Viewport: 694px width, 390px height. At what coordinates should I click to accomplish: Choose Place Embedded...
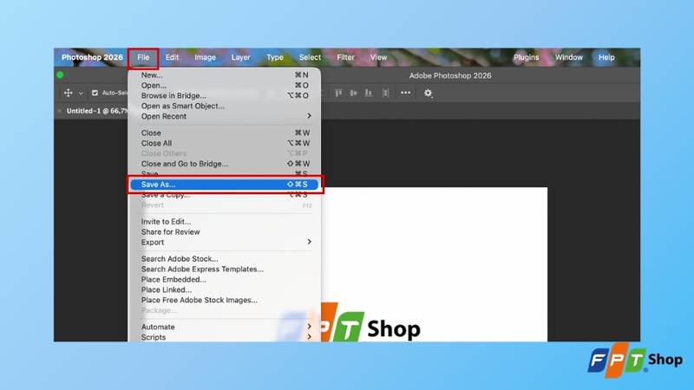pos(225,279)
